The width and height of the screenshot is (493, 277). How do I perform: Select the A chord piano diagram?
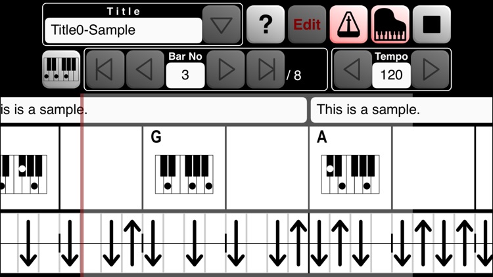(350, 173)
